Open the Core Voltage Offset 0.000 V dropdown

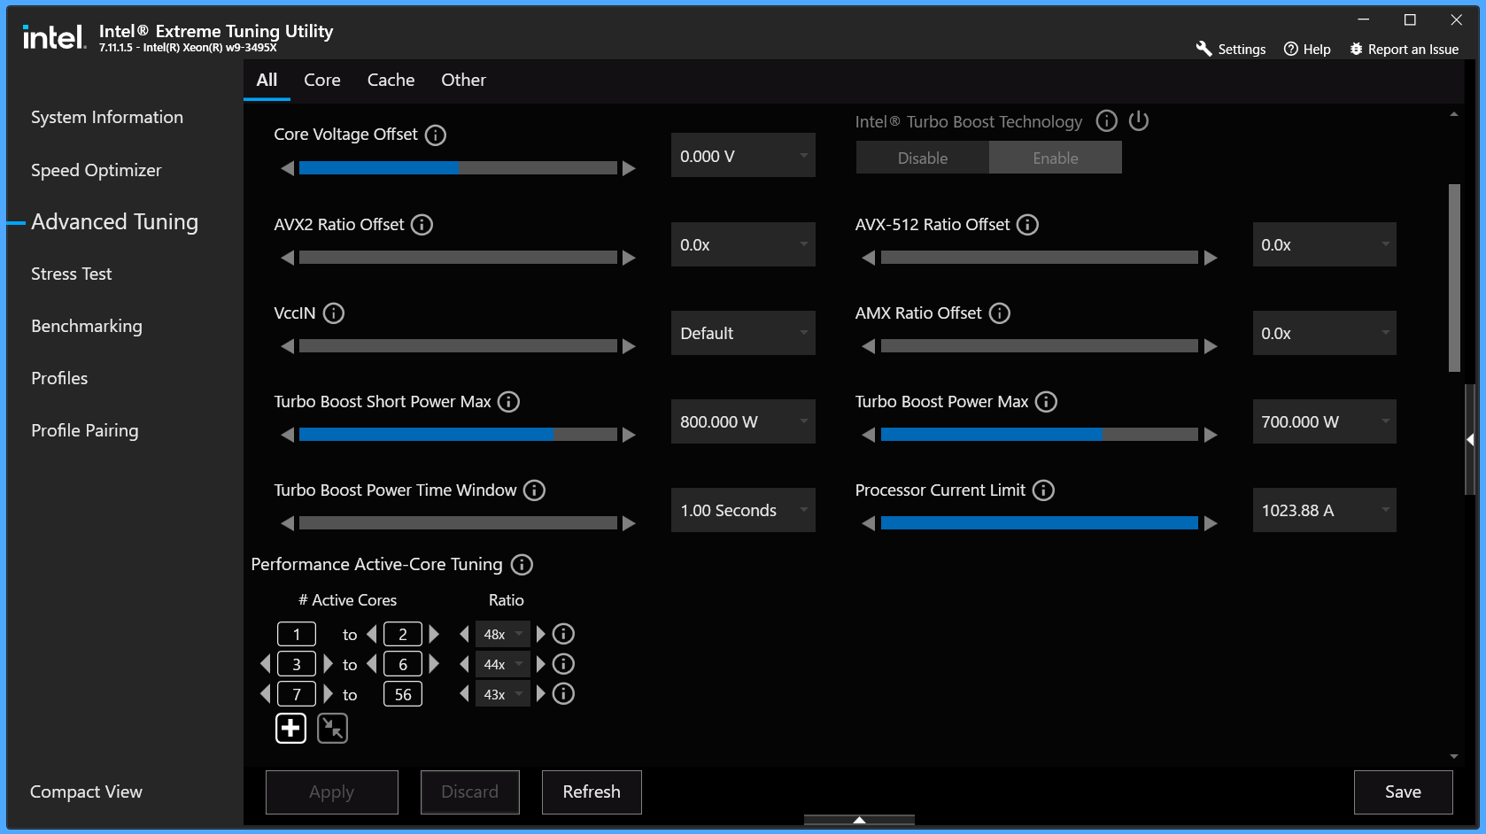(x=743, y=156)
